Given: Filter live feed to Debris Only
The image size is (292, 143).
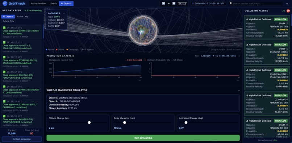Looking at the screenshot, I should (x=8, y=21).
